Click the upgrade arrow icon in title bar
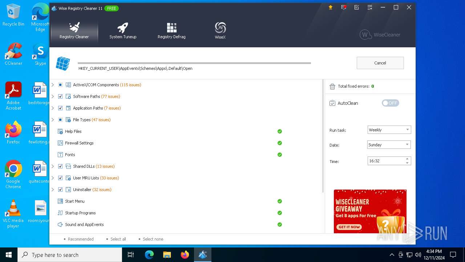The height and width of the screenshot is (262, 465). pyautogui.click(x=330, y=7)
